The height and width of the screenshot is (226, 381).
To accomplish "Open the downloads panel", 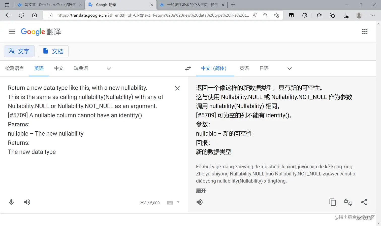I will pyautogui.click(x=346, y=15).
